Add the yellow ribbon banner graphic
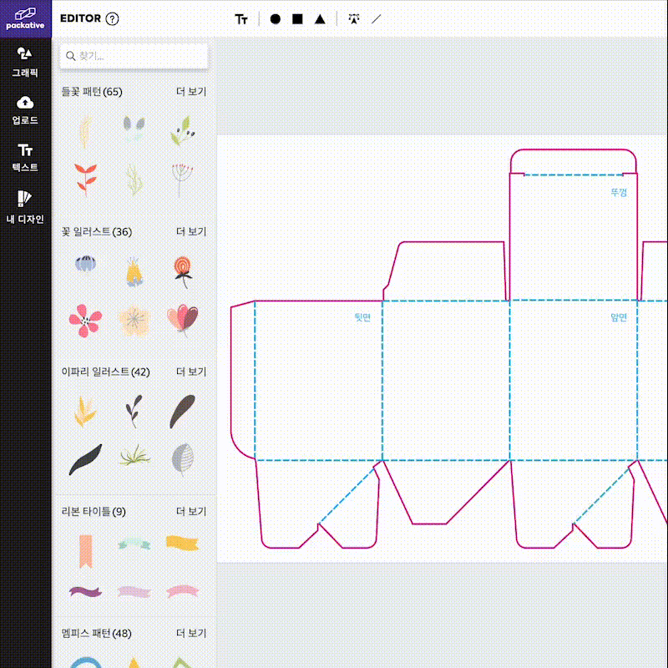Screen dimensions: 668x668 click(181, 543)
